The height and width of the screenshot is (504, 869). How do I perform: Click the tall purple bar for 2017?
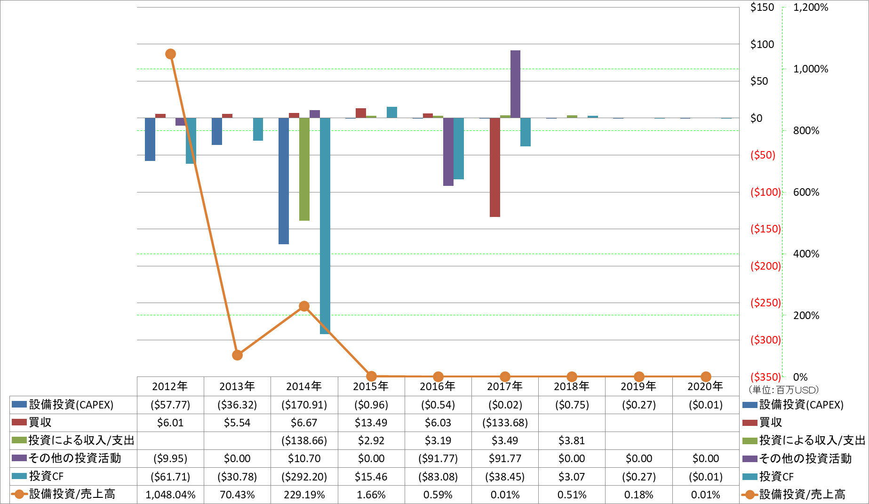(516, 84)
